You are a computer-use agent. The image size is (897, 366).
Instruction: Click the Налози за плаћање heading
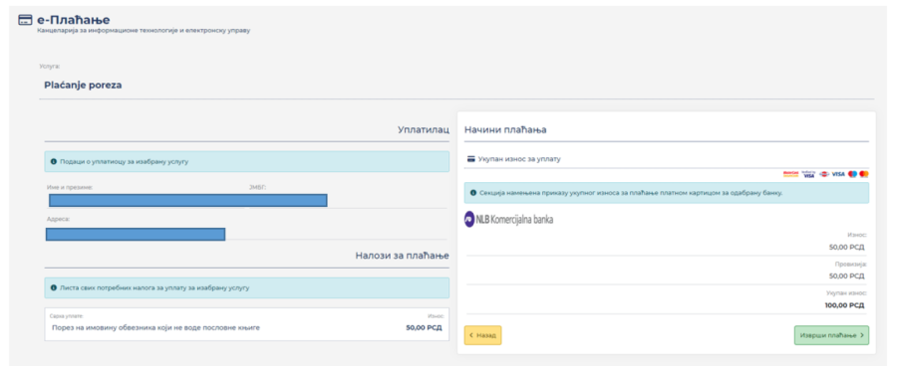403,256
